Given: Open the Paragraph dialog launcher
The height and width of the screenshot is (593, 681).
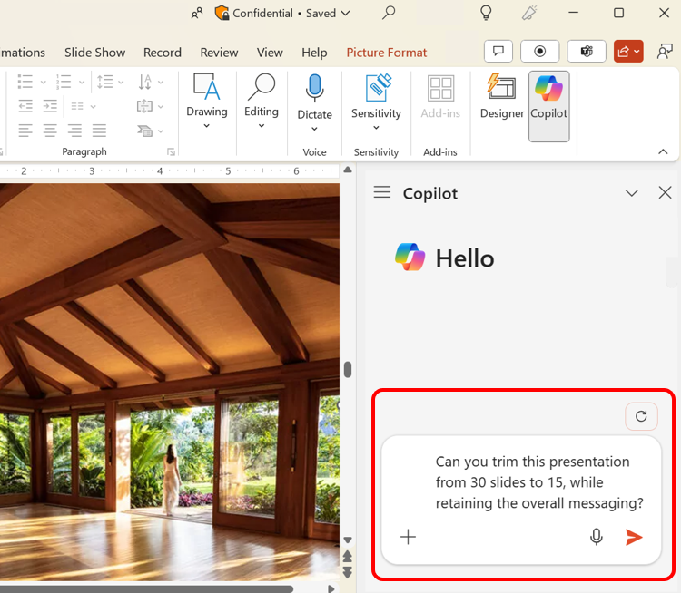Looking at the screenshot, I should pyautogui.click(x=171, y=151).
